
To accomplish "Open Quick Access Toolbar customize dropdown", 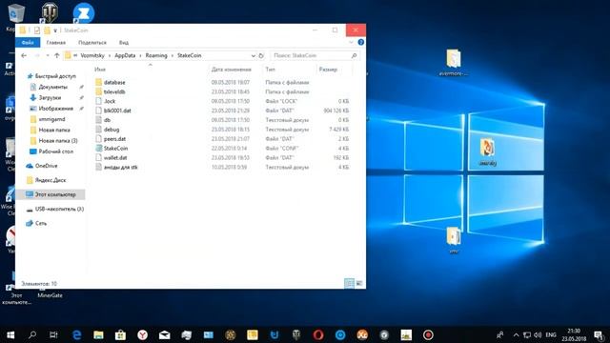I will coord(55,30).
